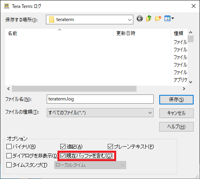Sort the list by the 更新日時 column
This screenshot has width=200, height=179.
pyautogui.click(x=142, y=33)
